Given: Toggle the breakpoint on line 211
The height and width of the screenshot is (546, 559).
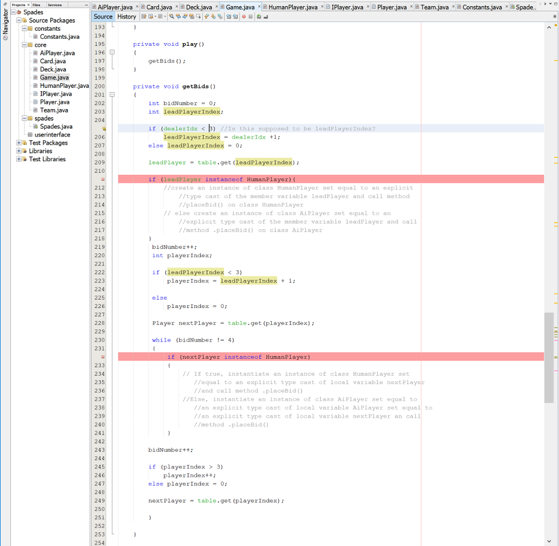Looking at the screenshot, I should coord(104,178).
